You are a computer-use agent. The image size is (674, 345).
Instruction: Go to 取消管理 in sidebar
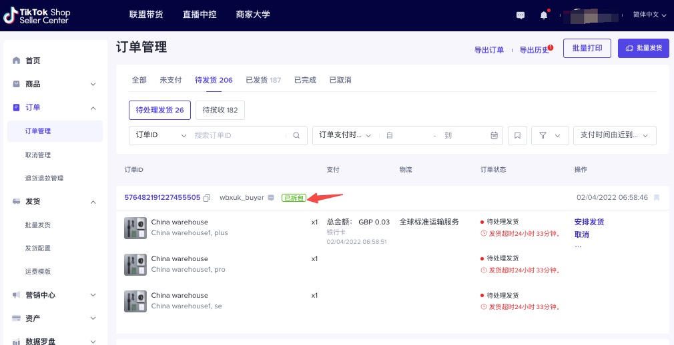[38, 155]
